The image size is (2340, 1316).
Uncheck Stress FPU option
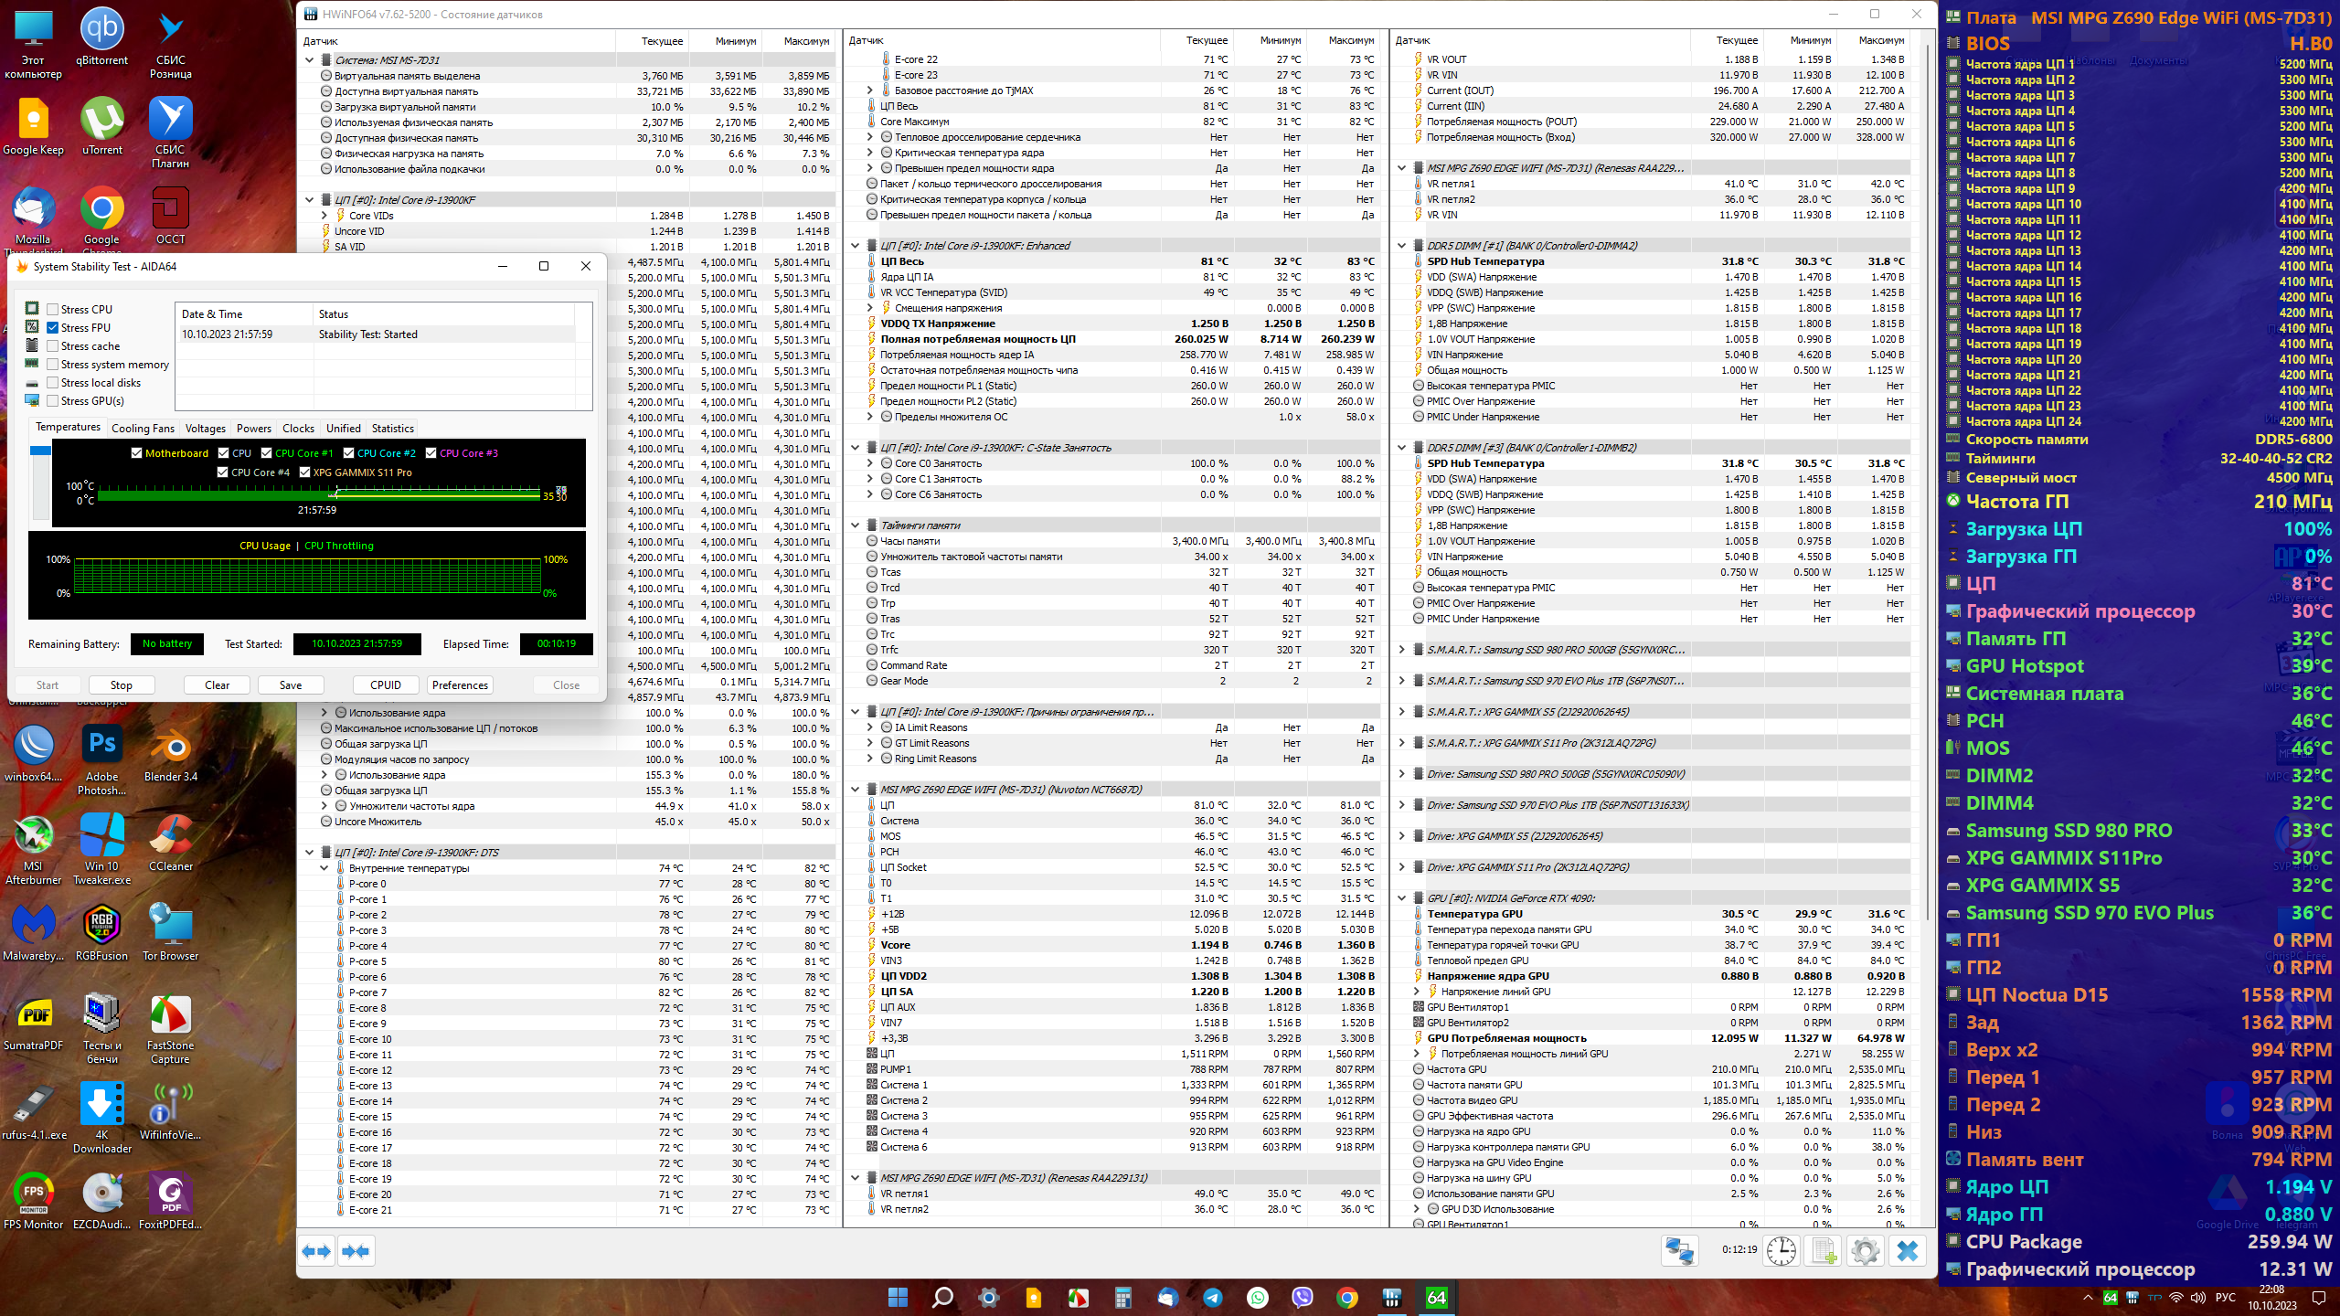click(53, 328)
